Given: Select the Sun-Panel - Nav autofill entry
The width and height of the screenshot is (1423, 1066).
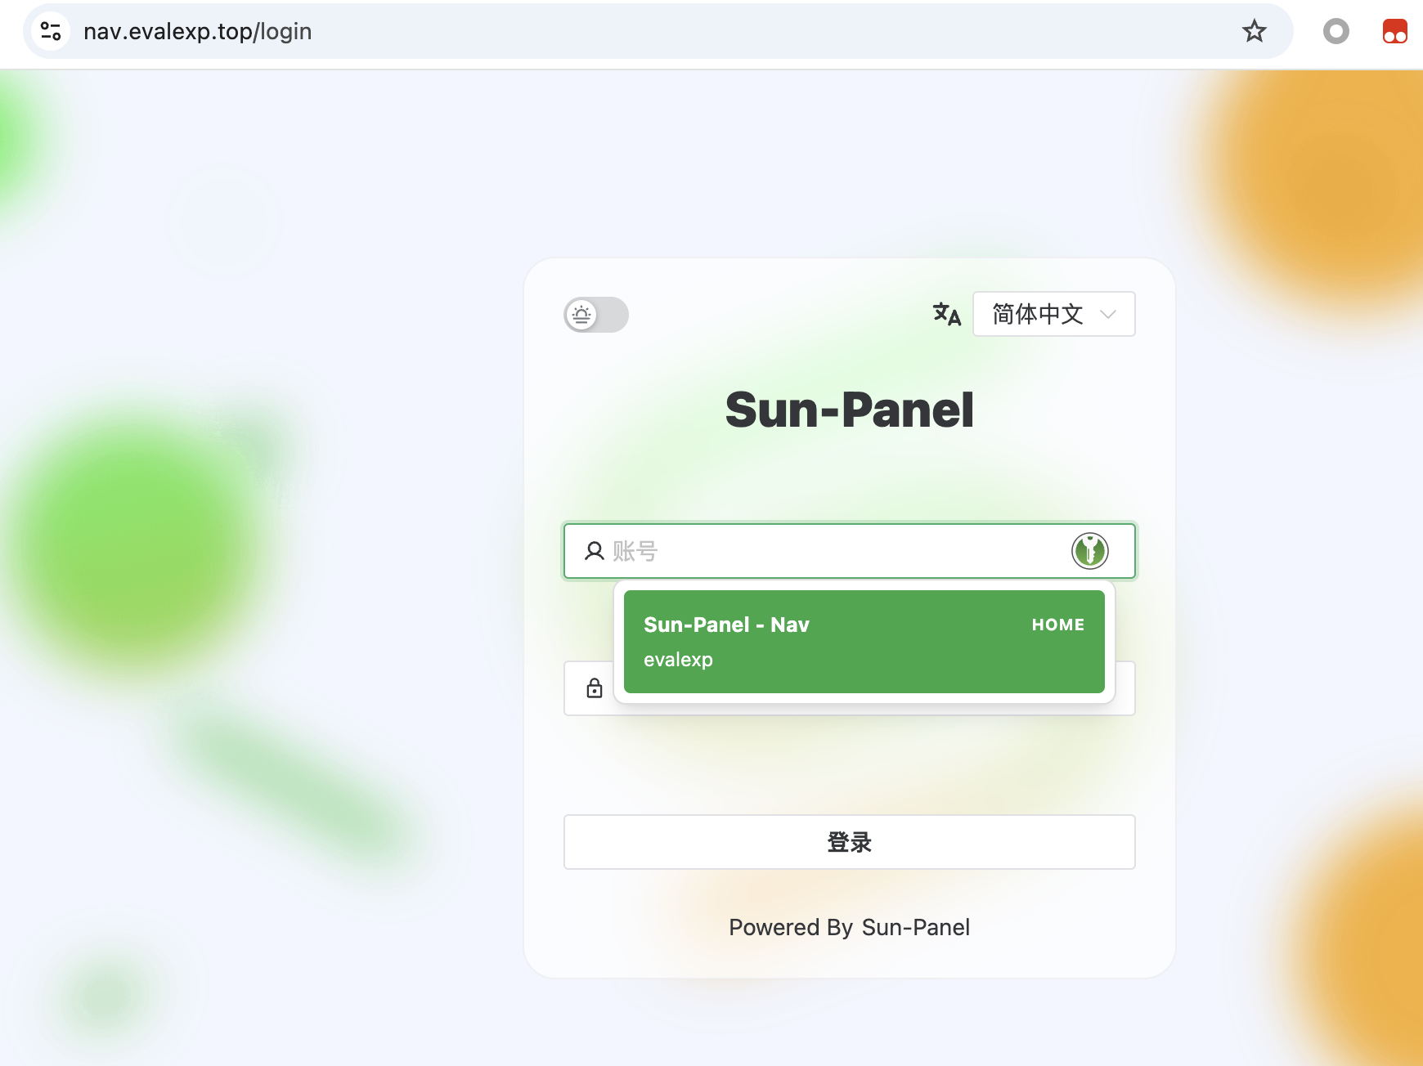Looking at the screenshot, I should [726, 625].
